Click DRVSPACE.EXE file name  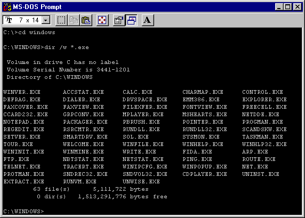(145, 100)
